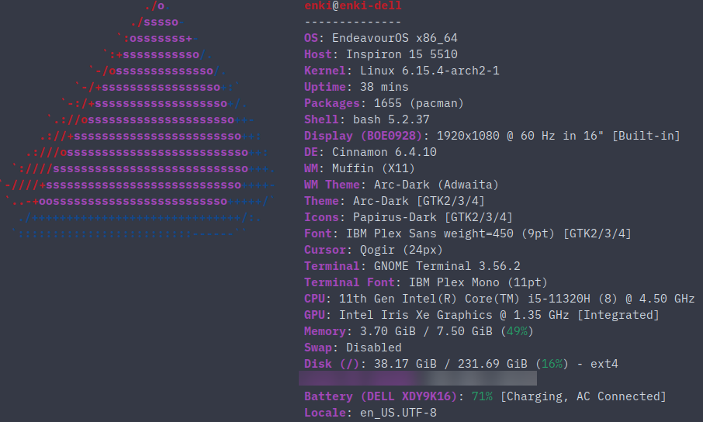Select the Kernel line Linux 6.15.4-arch2-1
The height and width of the screenshot is (422, 703).
(402, 71)
